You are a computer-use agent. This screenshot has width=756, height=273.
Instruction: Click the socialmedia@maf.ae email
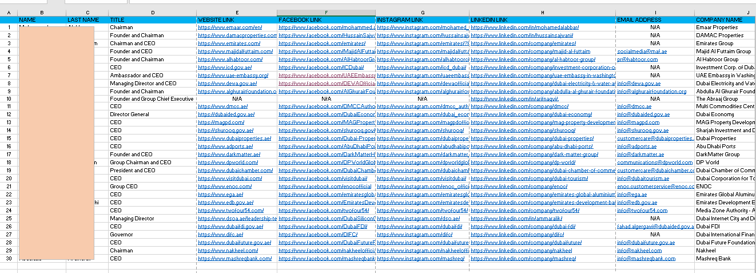coord(642,51)
